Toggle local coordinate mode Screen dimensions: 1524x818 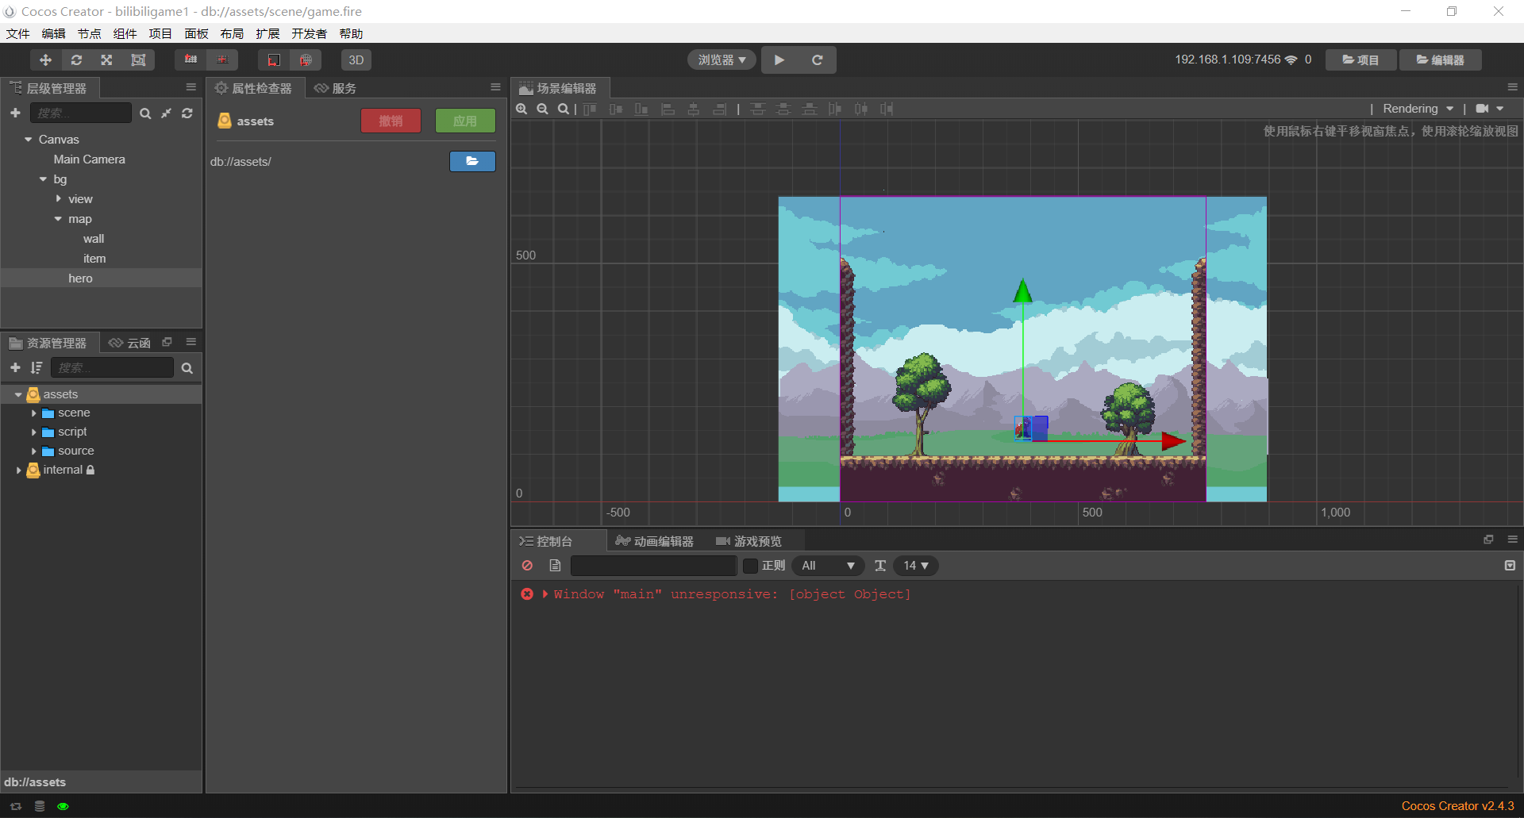[x=274, y=60]
